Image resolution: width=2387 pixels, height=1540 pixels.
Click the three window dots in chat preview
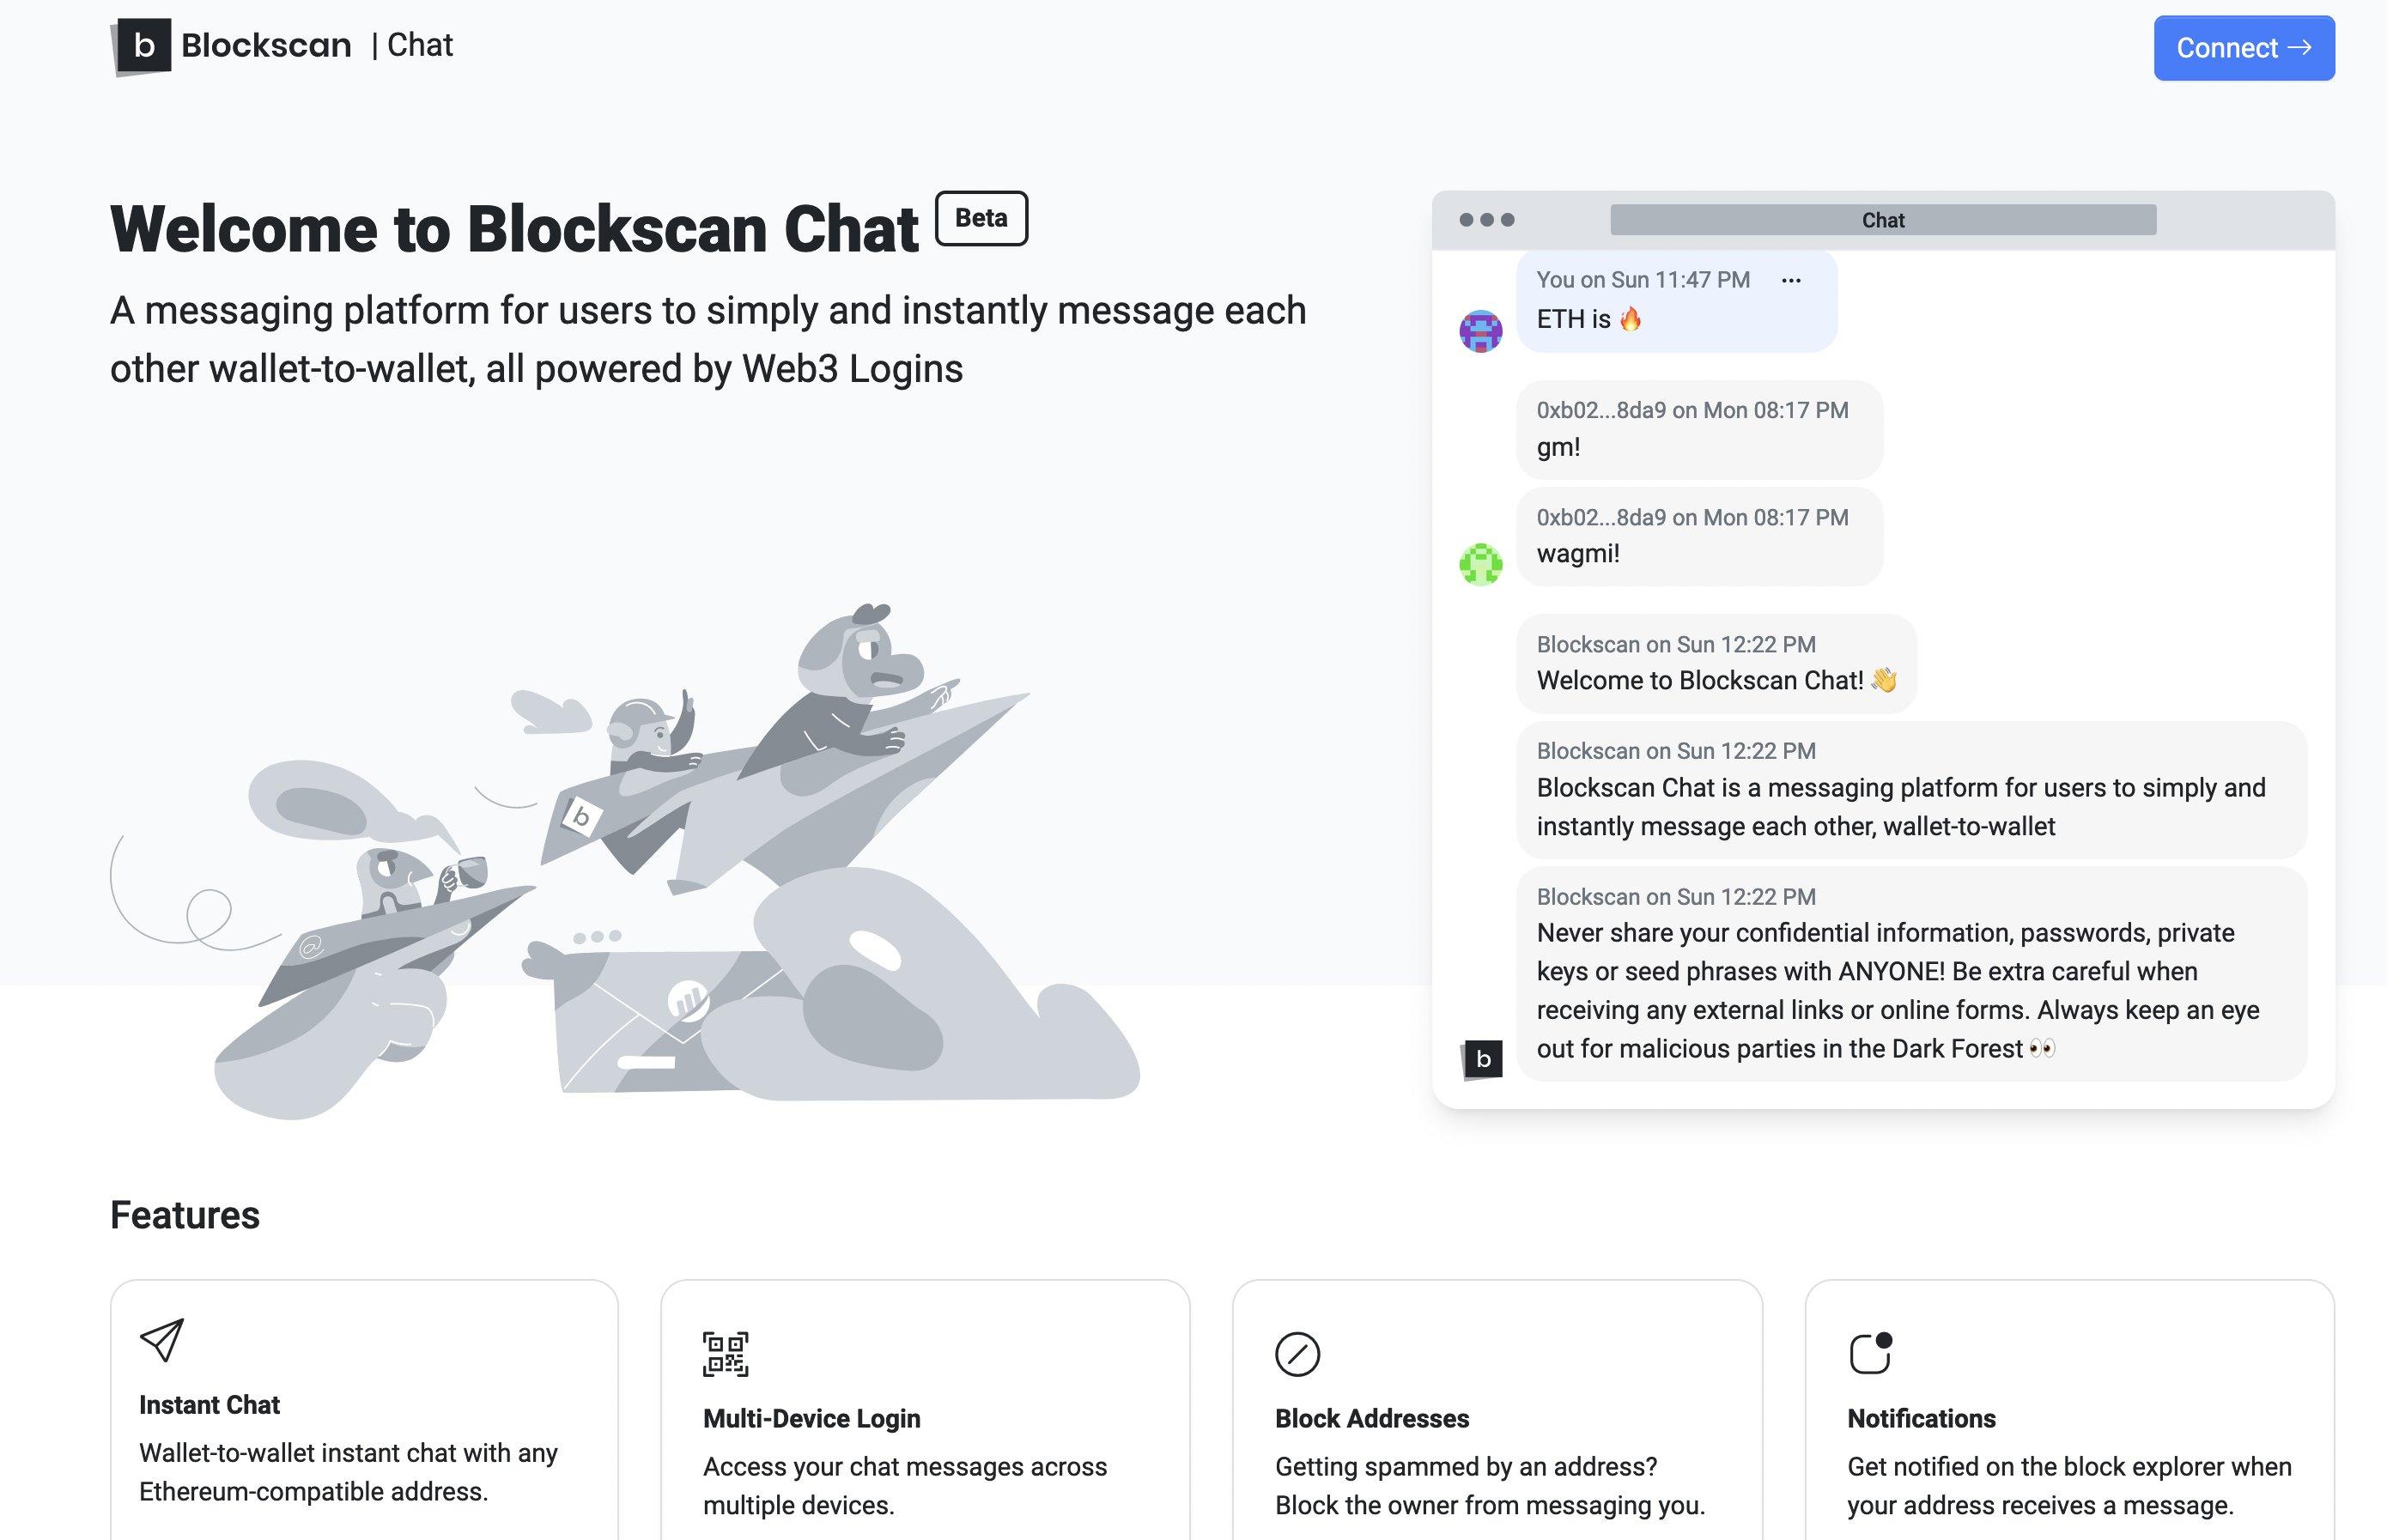1487,220
